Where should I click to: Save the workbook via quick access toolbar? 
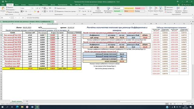(3, 2)
